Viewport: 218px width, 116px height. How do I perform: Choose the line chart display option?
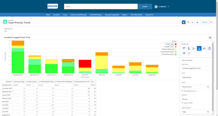204,48
